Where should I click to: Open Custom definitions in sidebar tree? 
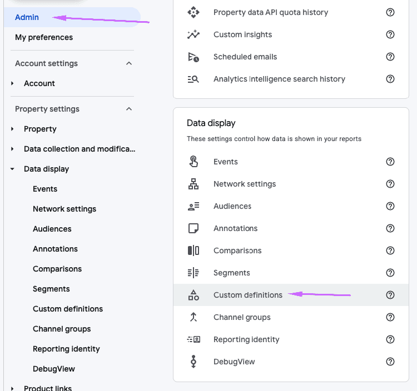[68, 309]
